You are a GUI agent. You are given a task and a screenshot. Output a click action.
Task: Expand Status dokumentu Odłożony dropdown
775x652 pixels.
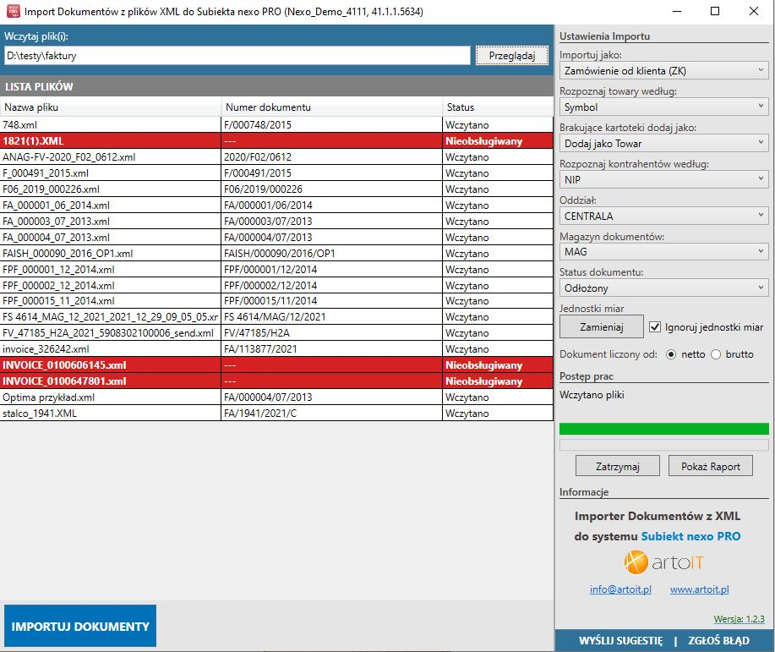(x=663, y=288)
